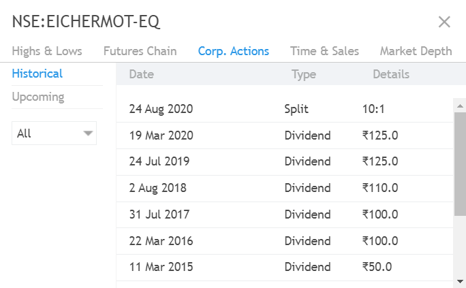This screenshot has height=288, width=466.
Task: Select the 19 Mar 2020 Dividend row
Action: pyautogui.click(x=283, y=135)
